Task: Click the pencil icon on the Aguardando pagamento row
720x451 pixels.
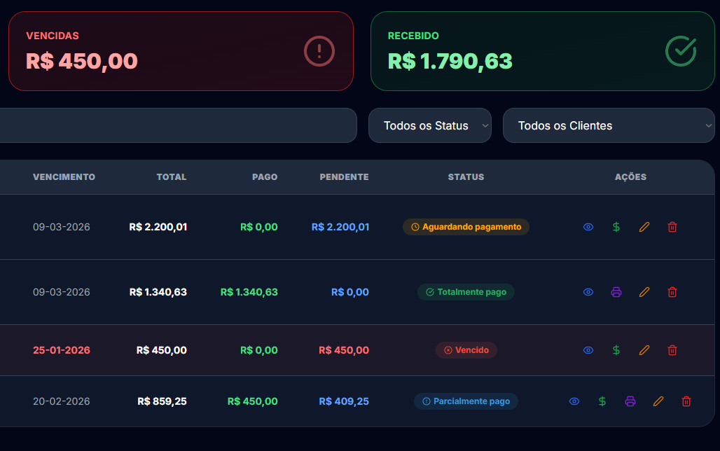Action: click(644, 227)
